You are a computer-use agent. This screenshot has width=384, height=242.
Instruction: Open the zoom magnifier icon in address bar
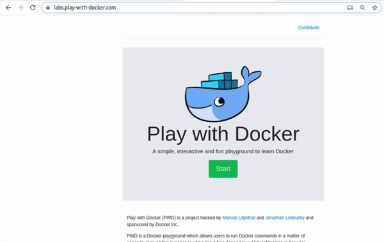click(x=362, y=8)
